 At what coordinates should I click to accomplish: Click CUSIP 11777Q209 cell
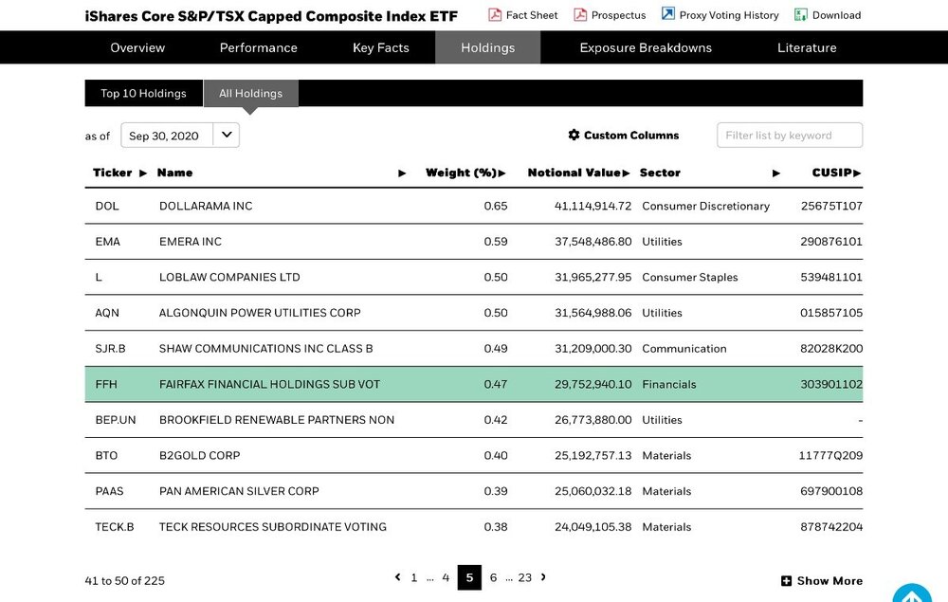click(830, 456)
